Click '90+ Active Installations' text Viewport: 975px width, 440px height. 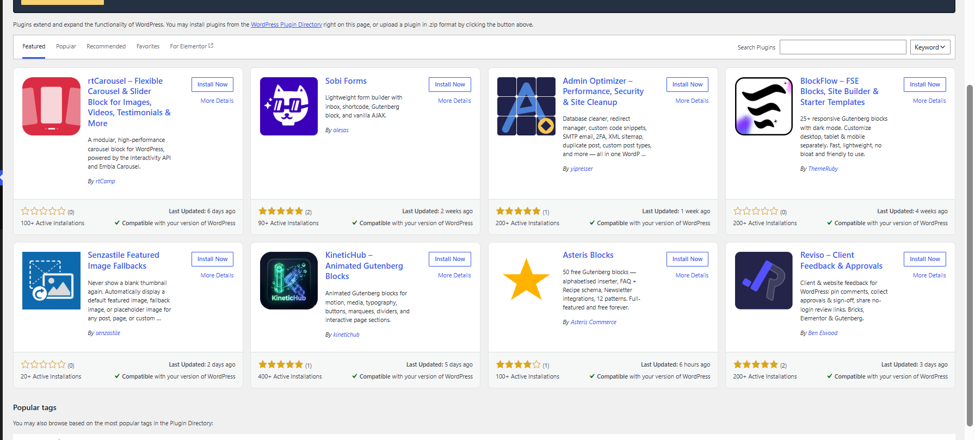[288, 224]
